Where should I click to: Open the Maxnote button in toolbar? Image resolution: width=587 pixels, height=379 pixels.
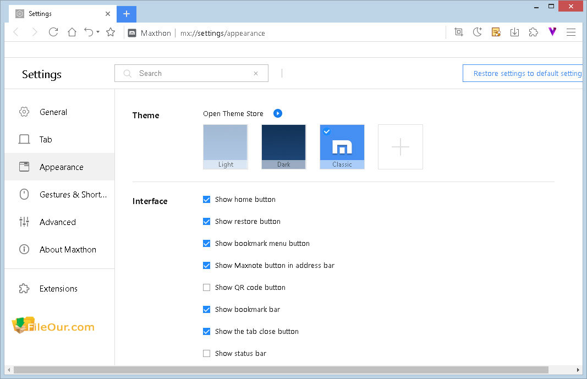tap(496, 32)
